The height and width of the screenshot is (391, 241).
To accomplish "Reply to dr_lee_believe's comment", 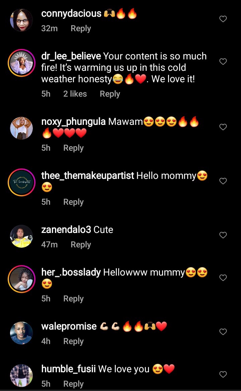I will click(x=110, y=94).
